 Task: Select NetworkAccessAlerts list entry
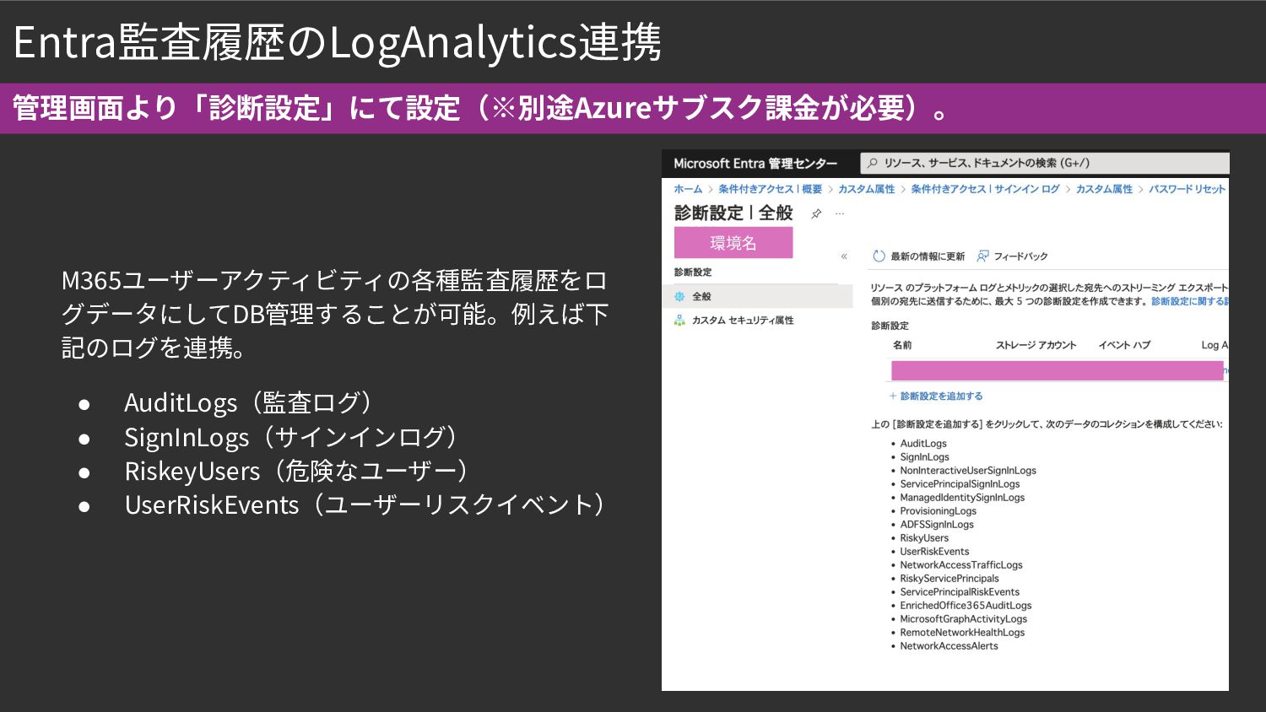(x=949, y=646)
